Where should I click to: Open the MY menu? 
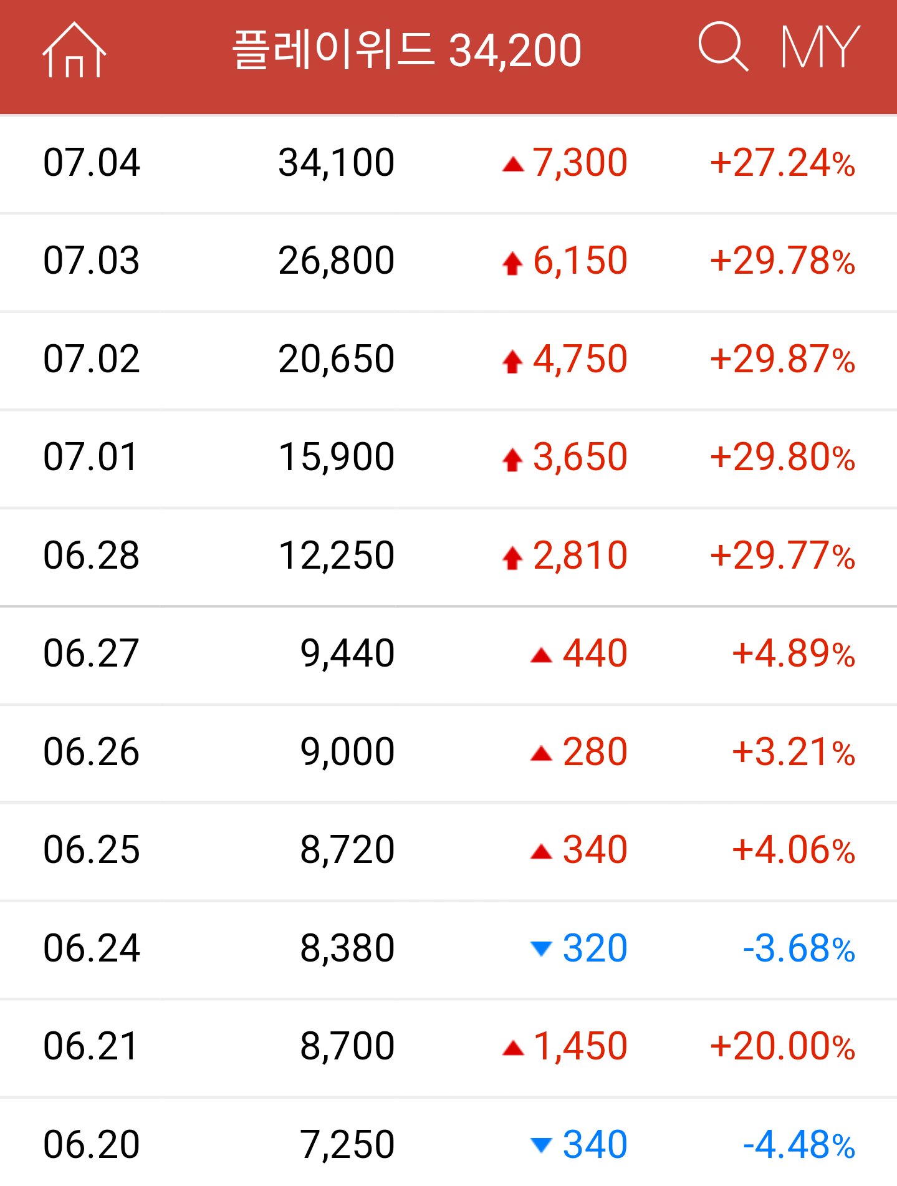click(x=820, y=47)
